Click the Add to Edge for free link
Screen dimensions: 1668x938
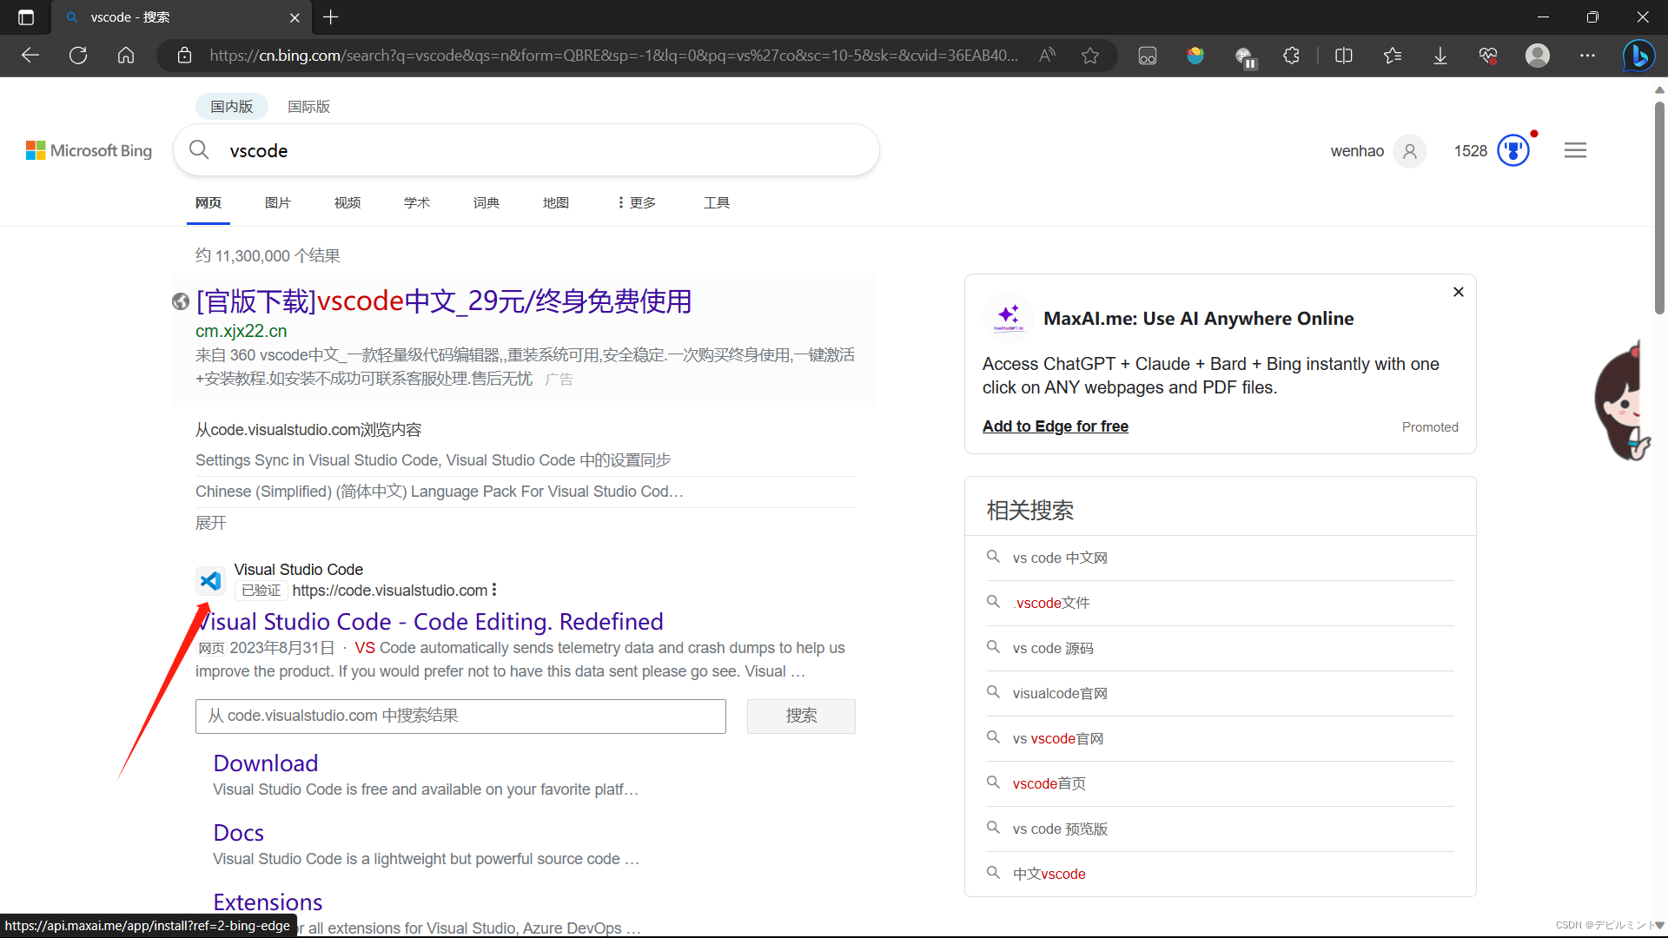coord(1055,426)
